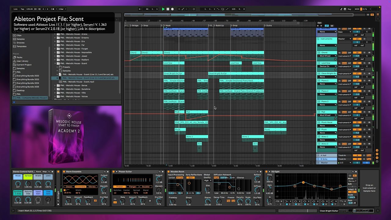Select Flanger mode in Phaser Guitar
The image size is (391, 220).
pyautogui.click(x=133, y=186)
